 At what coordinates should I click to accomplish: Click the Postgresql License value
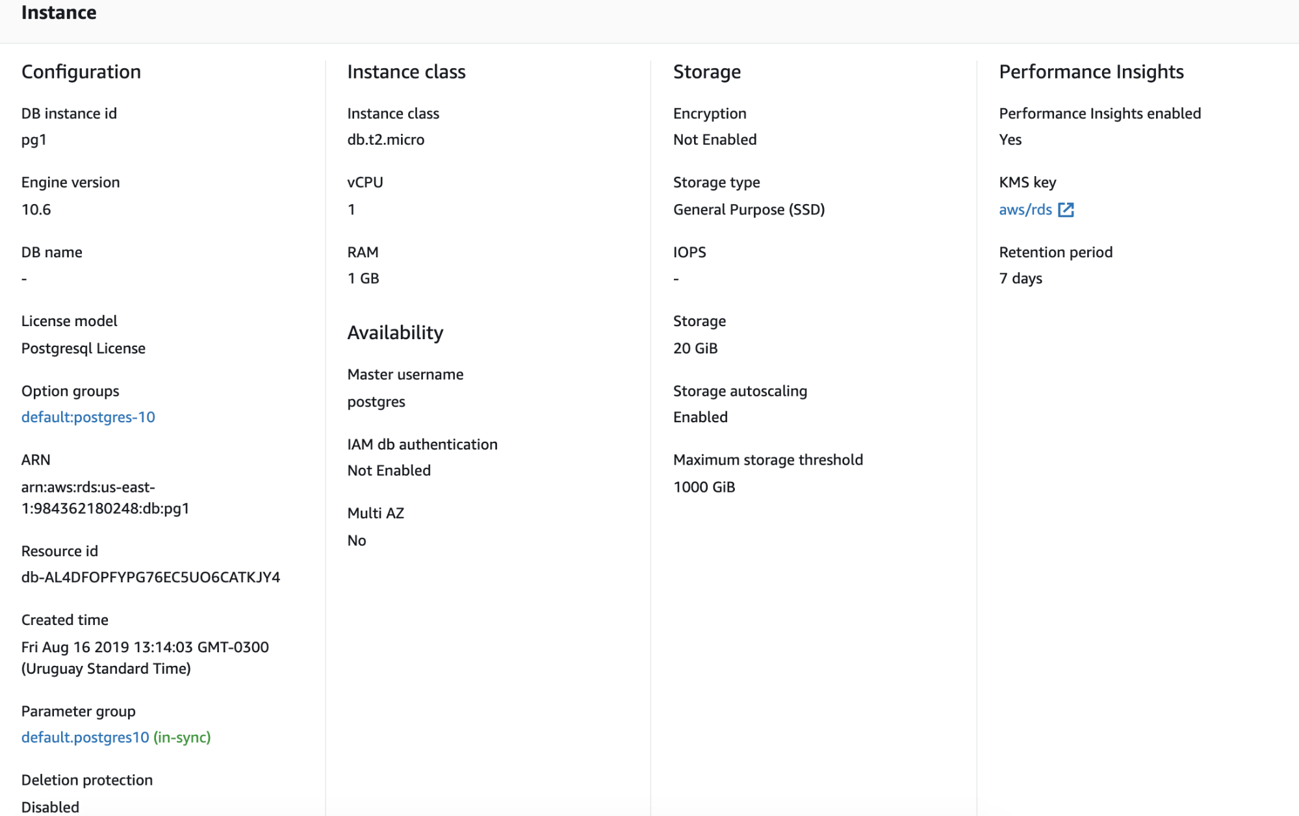[x=83, y=348]
